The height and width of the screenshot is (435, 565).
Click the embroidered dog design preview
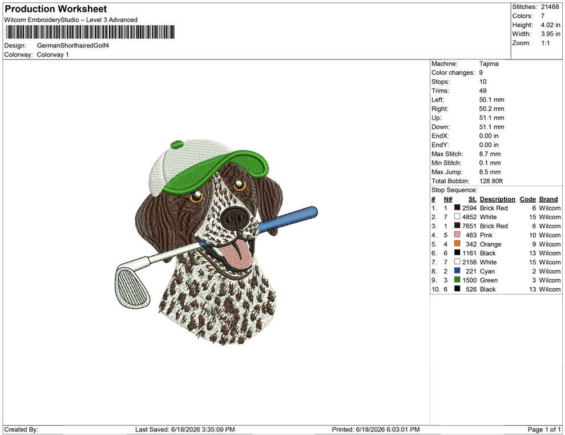216,242
